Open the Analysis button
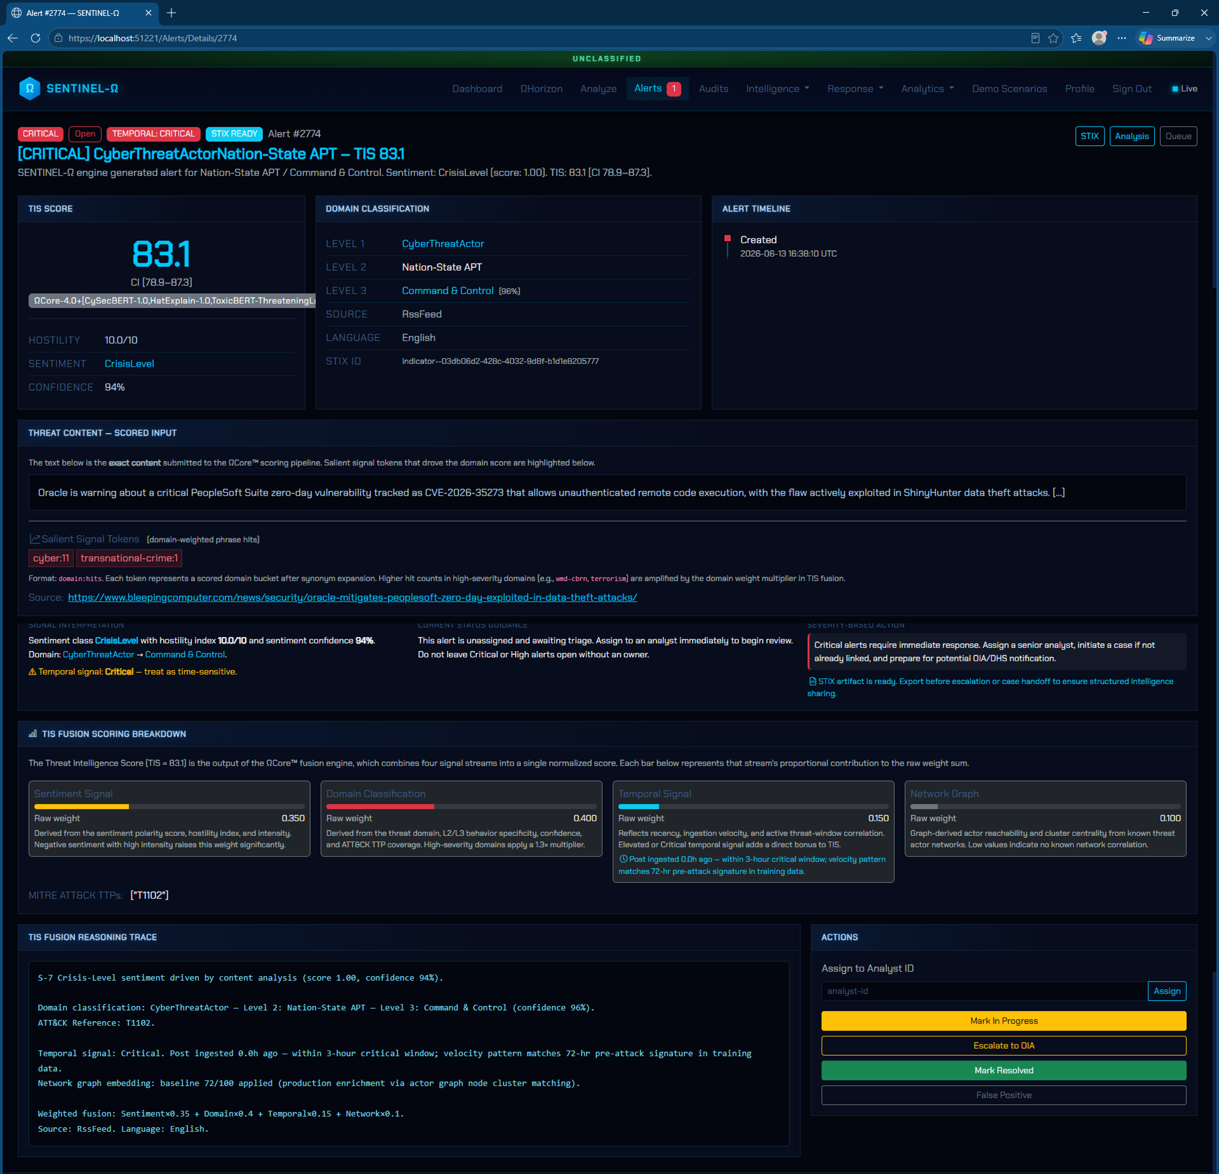This screenshot has width=1219, height=1174. click(x=1132, y=136)
